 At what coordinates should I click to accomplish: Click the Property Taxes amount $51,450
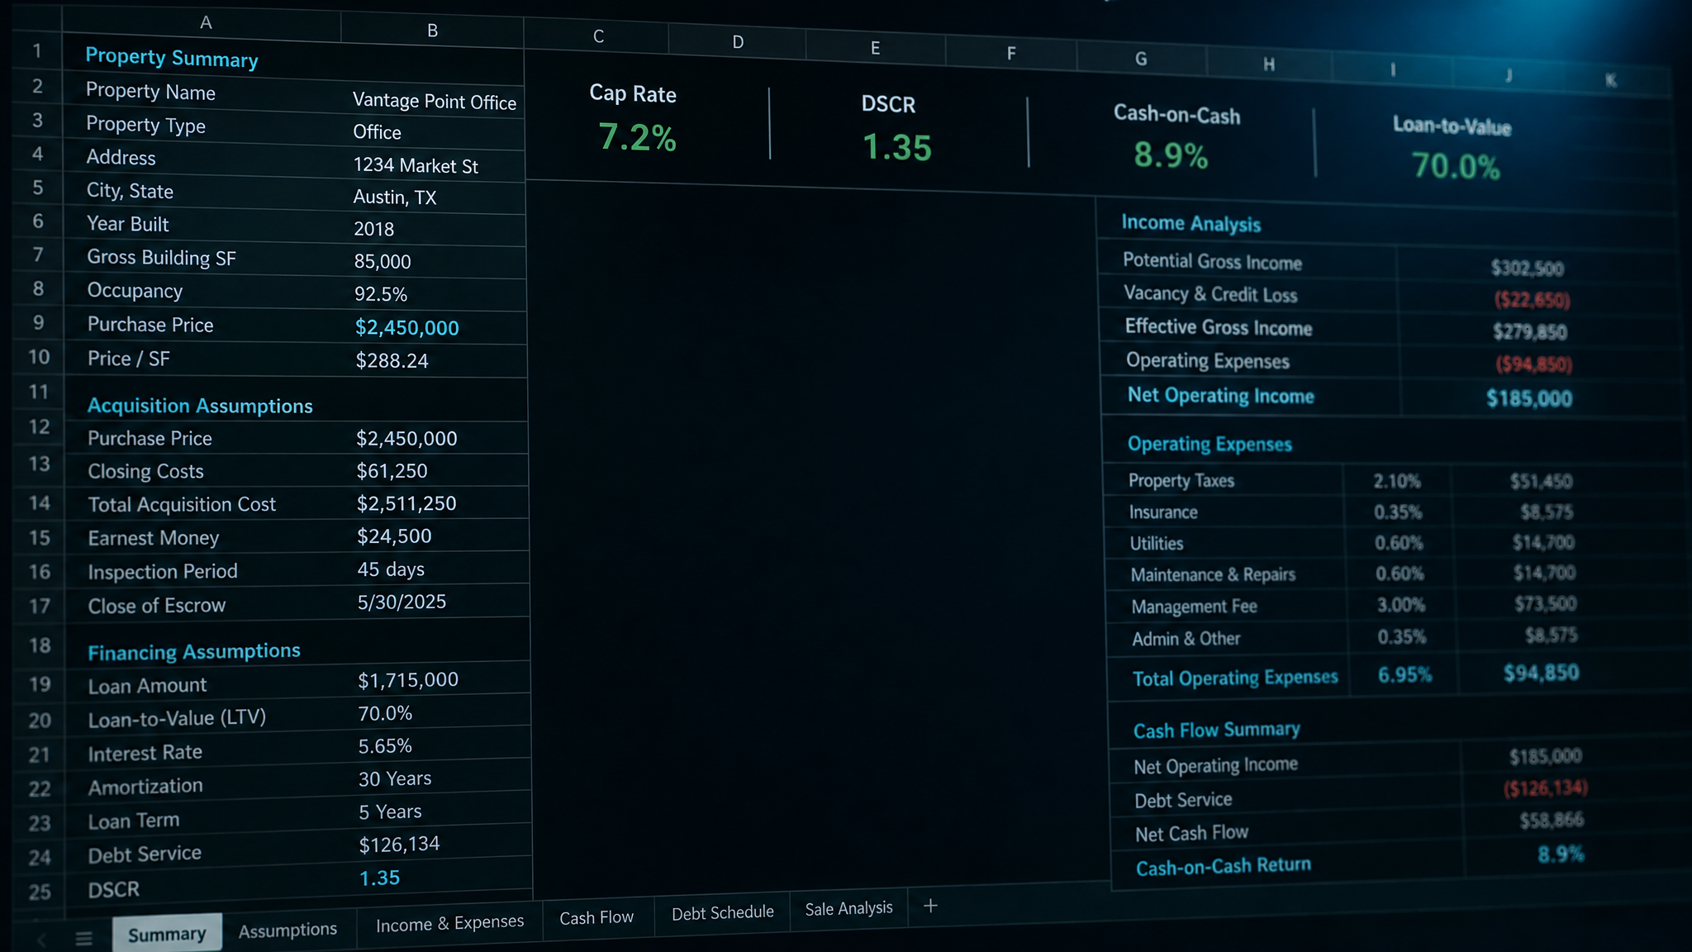pos(1542,481)
